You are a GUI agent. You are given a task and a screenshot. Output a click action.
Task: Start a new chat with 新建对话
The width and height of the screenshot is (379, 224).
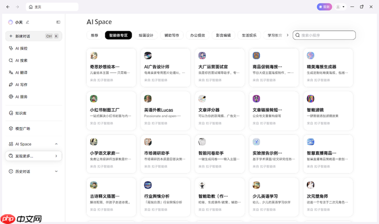click(33, 36)
